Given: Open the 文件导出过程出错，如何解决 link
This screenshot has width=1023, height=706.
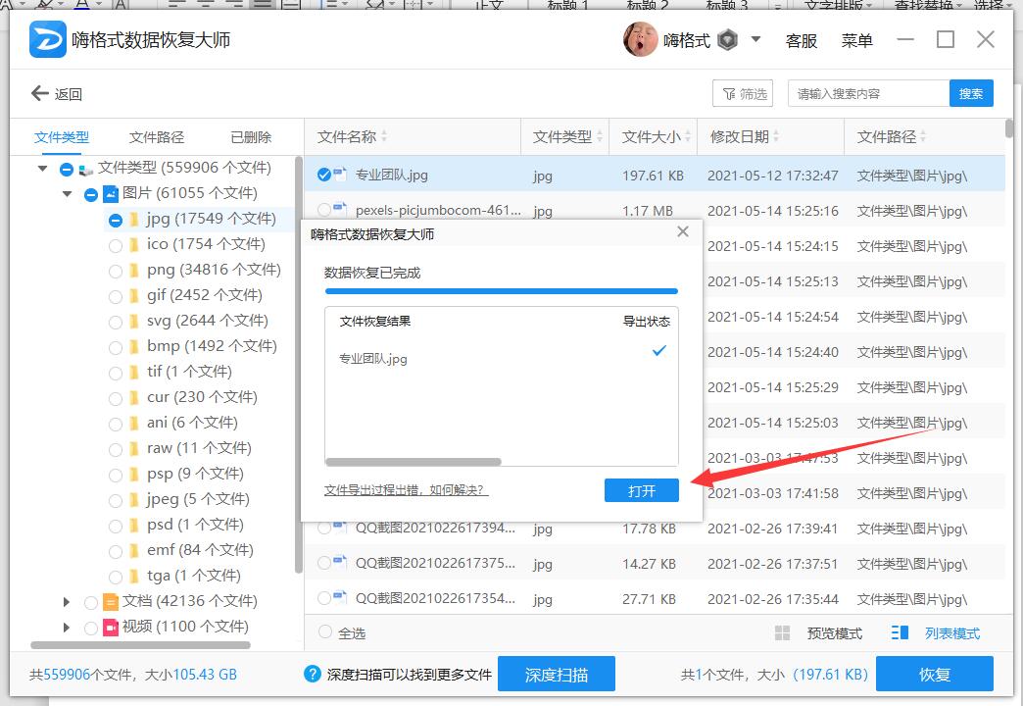Looking at the screenshot, I should (406, 490).
